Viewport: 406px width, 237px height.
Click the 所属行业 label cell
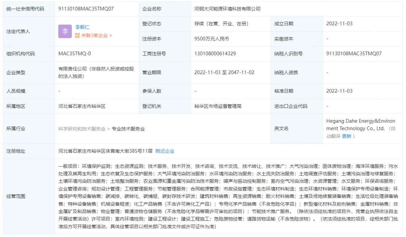[29, 129]
